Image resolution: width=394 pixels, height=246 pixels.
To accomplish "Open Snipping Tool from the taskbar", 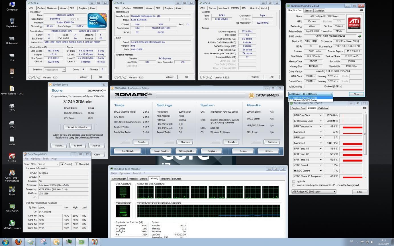I will 43,242.
